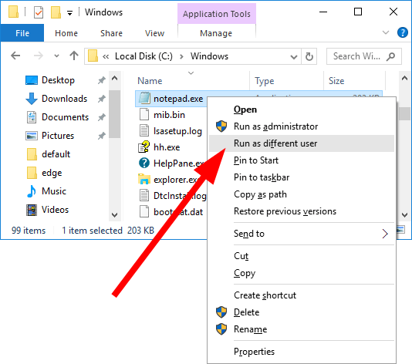Open the File ribbon tab
This screenshot has height=364, width=412.
click(22, 33)
